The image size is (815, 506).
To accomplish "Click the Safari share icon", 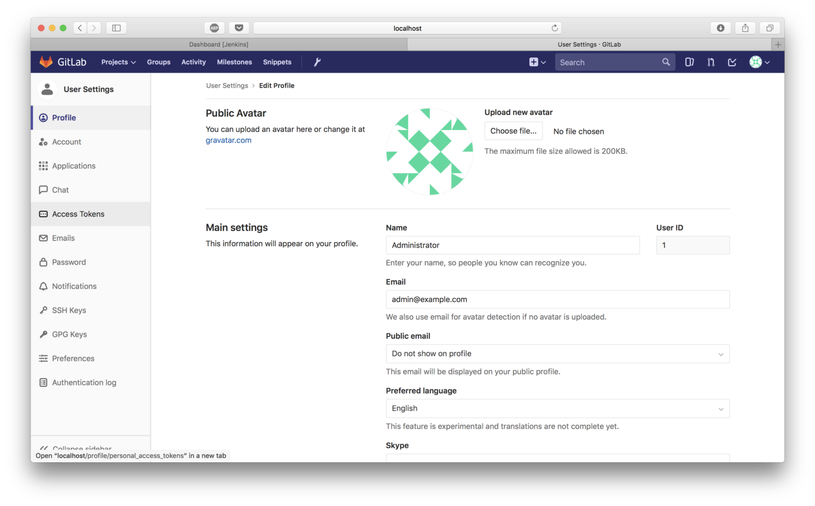I will [x=745, y=28].
